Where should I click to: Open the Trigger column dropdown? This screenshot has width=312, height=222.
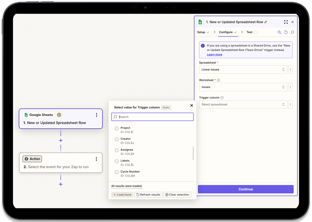[243, 105]
